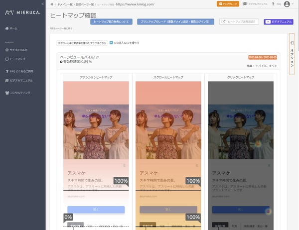Click the クリックヒートマップ preview image
This screenshot has height=230, width=299.
[241, 155]
